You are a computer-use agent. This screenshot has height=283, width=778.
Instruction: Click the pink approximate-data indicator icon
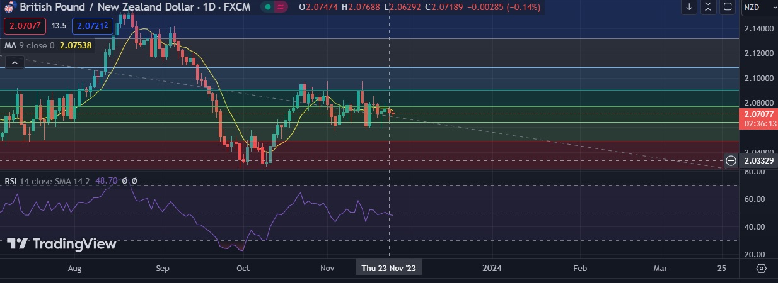tap(281, 7)
